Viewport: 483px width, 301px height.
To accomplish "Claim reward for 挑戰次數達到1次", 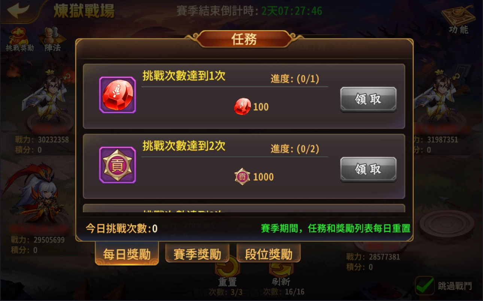I will coord(368,99).
